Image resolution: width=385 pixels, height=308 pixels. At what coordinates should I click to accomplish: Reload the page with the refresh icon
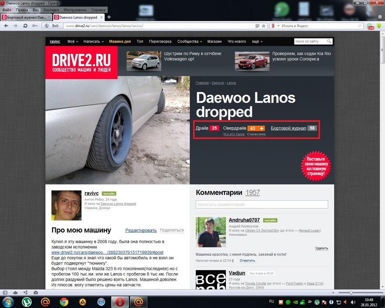click(25, 26)
